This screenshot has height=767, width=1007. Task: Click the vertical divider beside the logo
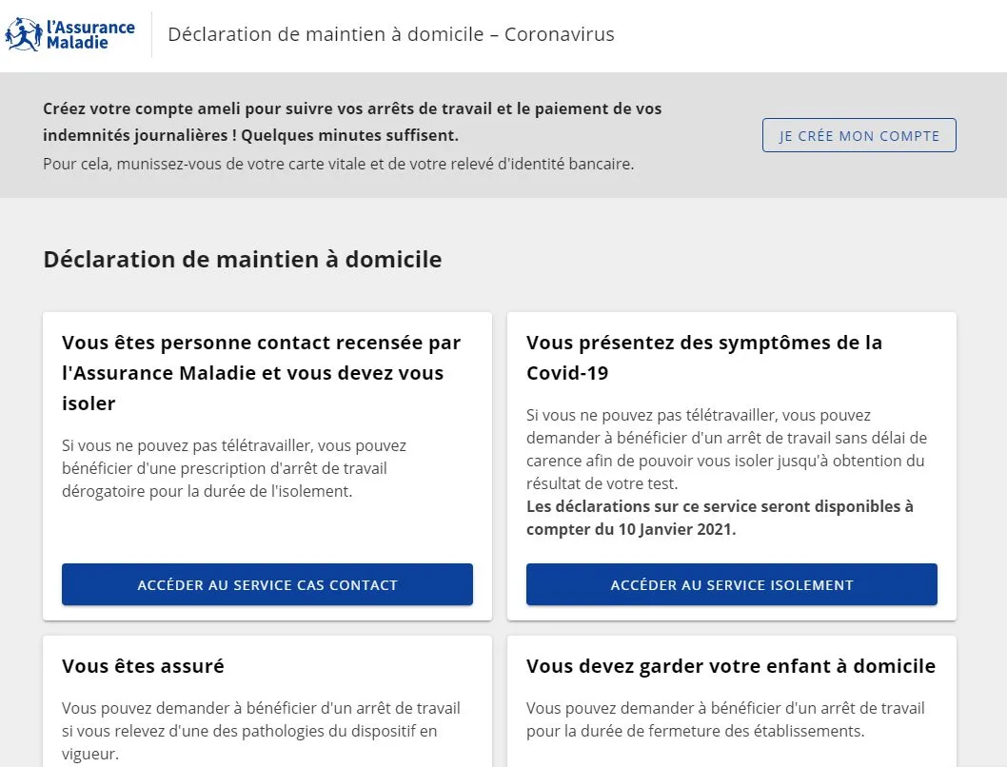coord(151,35)
